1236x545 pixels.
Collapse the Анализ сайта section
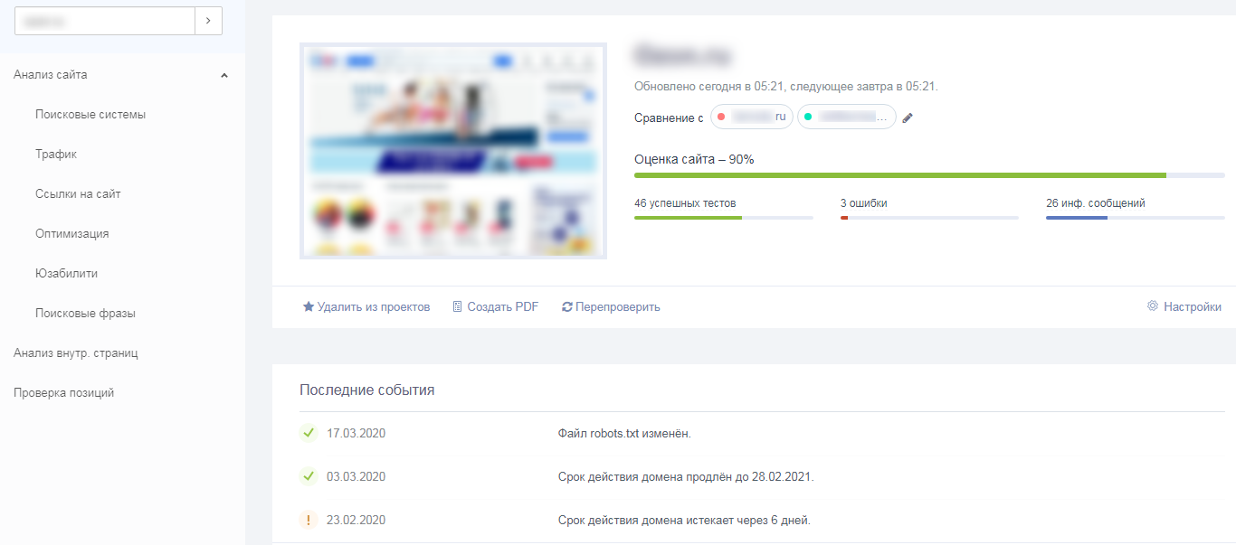[224, 75]
